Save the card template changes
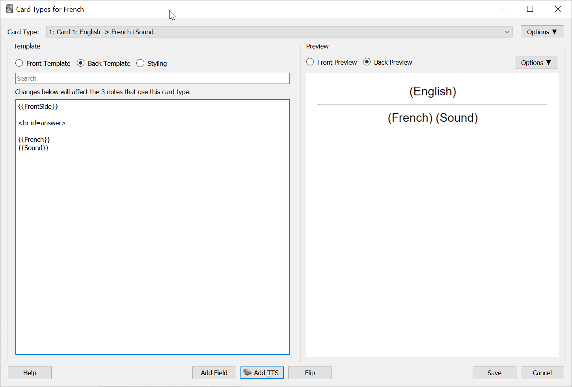The width and height of the screenshot is (572, 387). pos(494,372)
